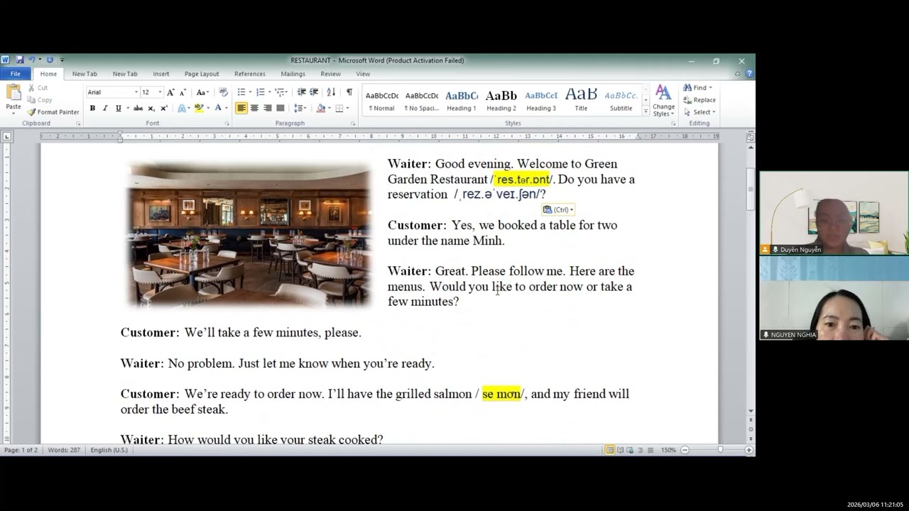Minimize the ribbon with caret button
Image resolution: width=909 pixels, height=511 pixels.
coord(737,74)
